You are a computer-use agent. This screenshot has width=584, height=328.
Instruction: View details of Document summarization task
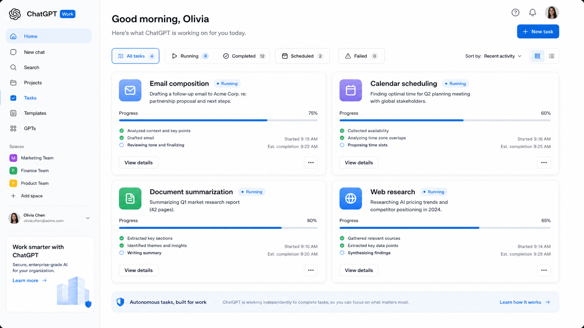point(139,270)
